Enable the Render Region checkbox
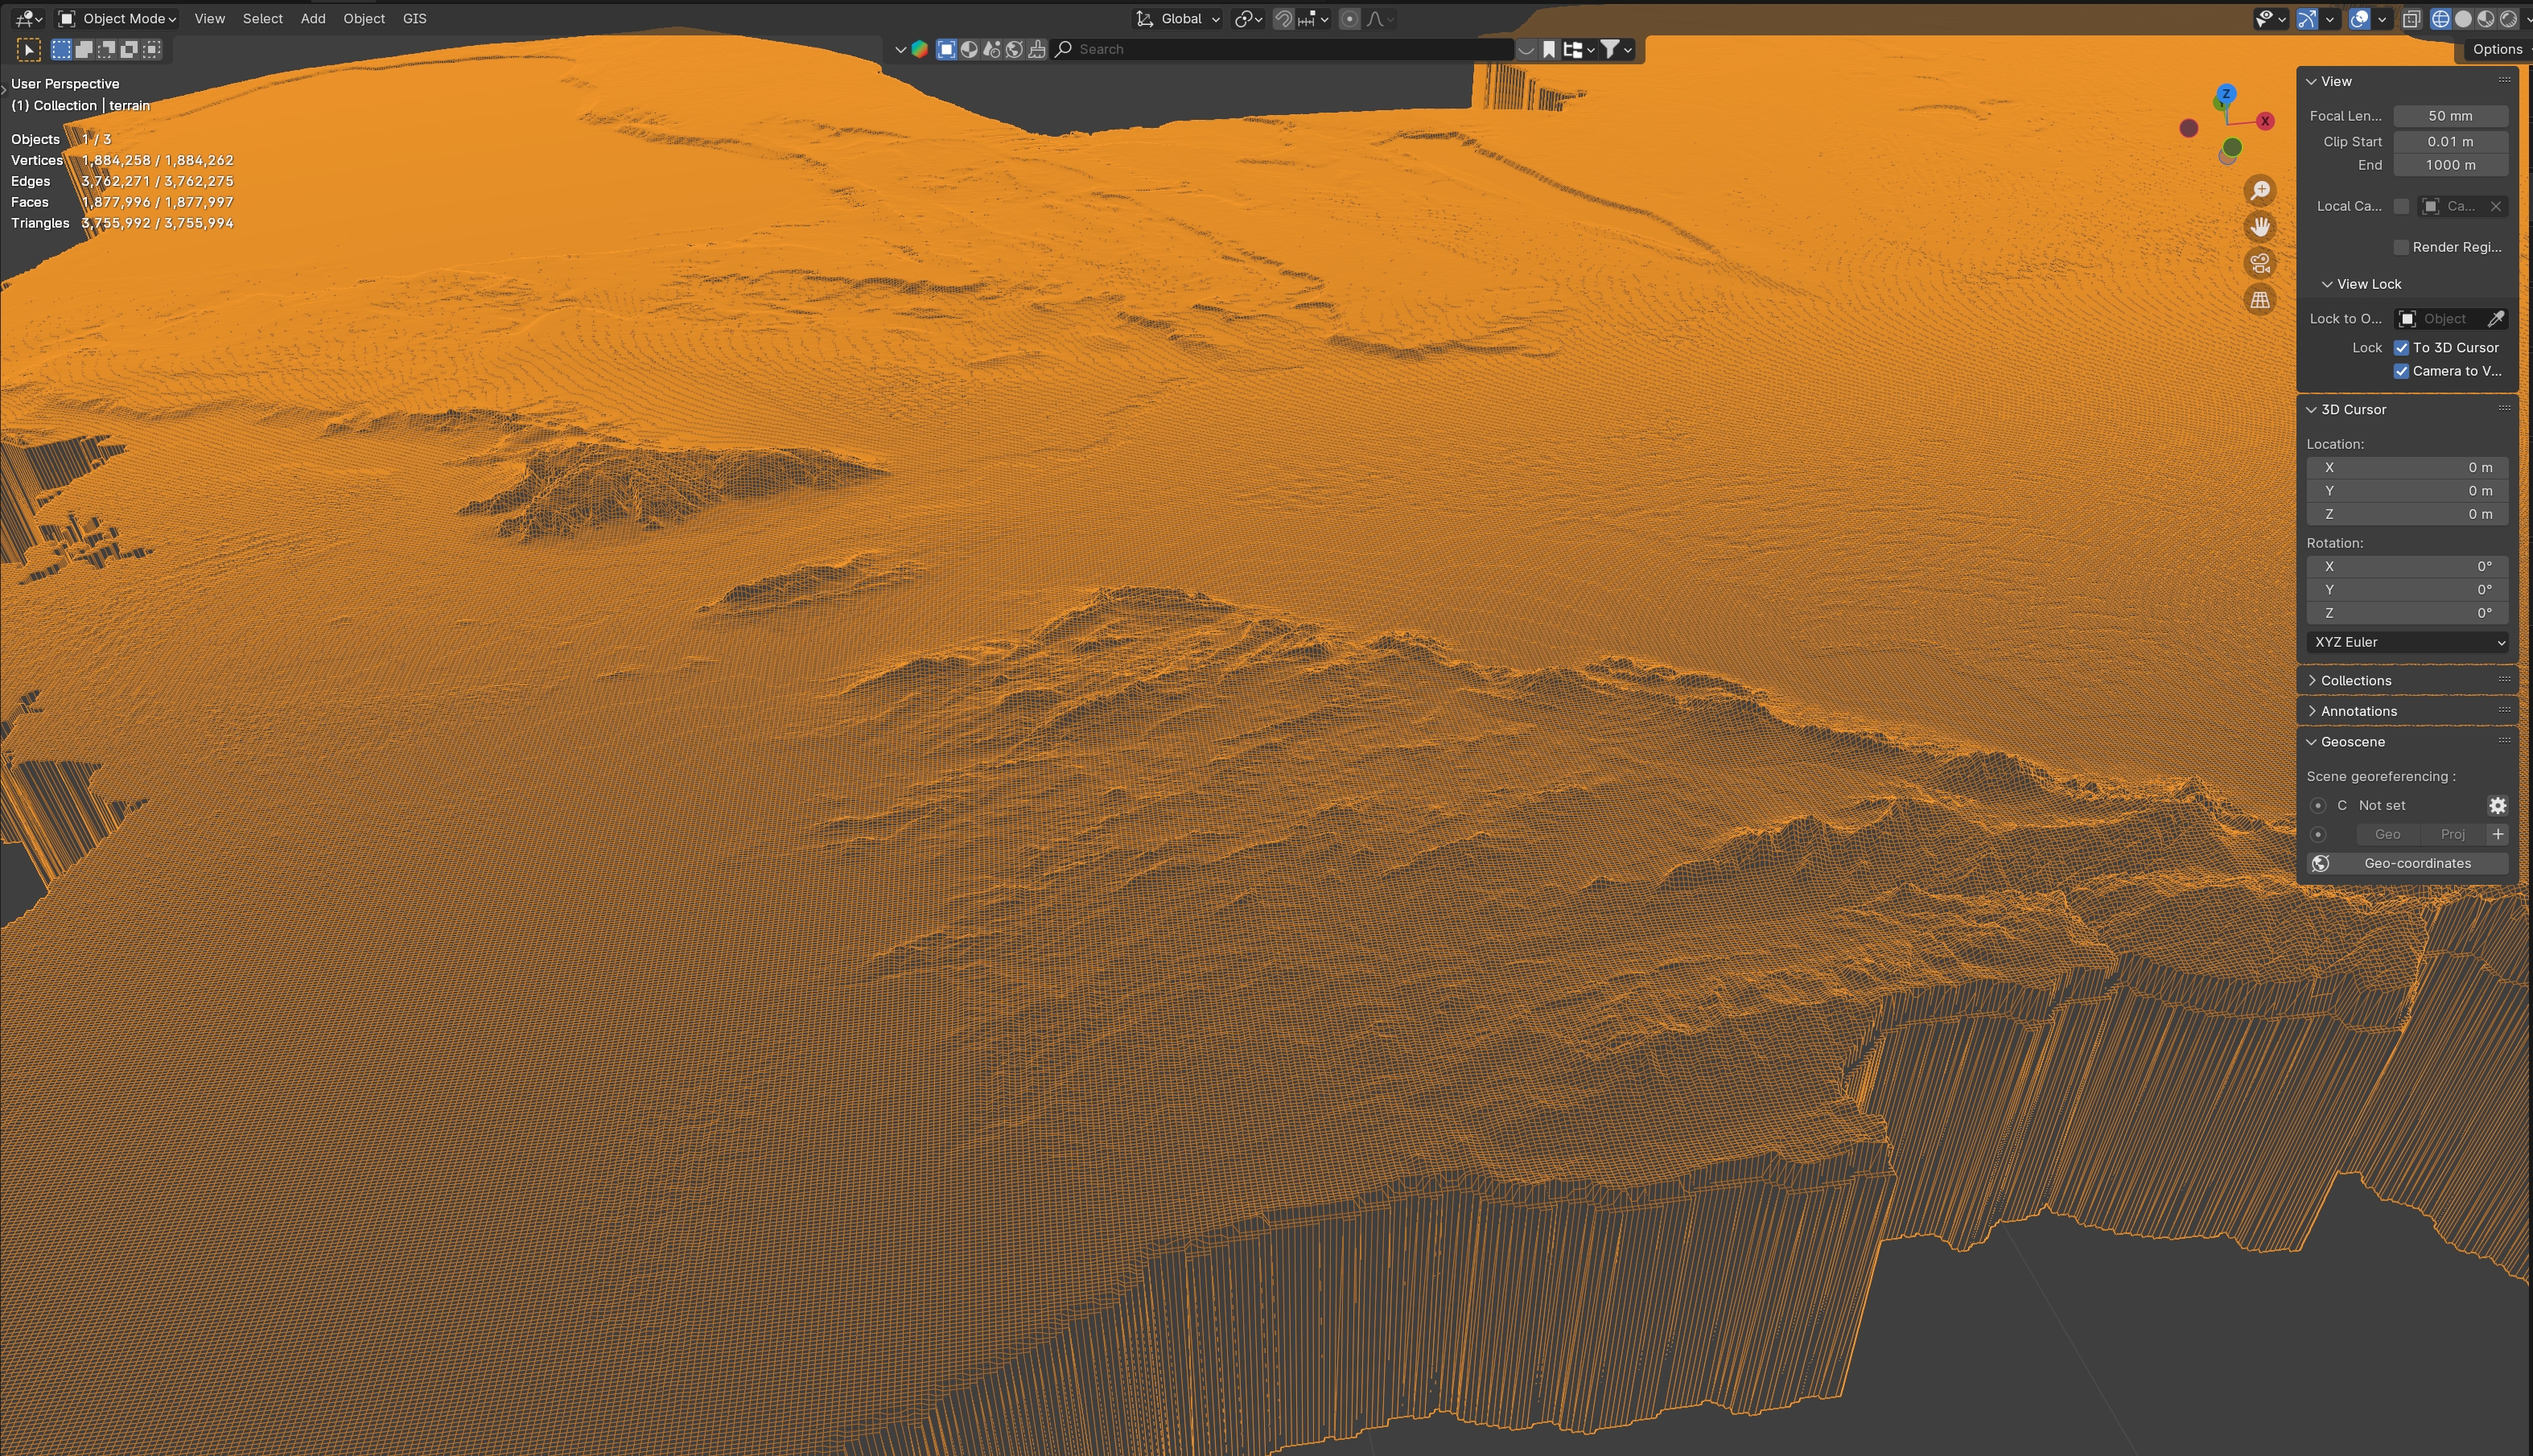 (x=2401, y=247)
